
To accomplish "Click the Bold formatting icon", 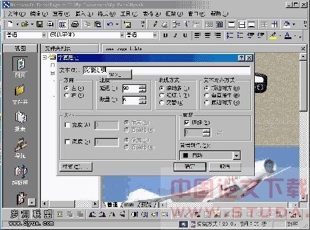I will pyautogui.click(x=166, y=35).
